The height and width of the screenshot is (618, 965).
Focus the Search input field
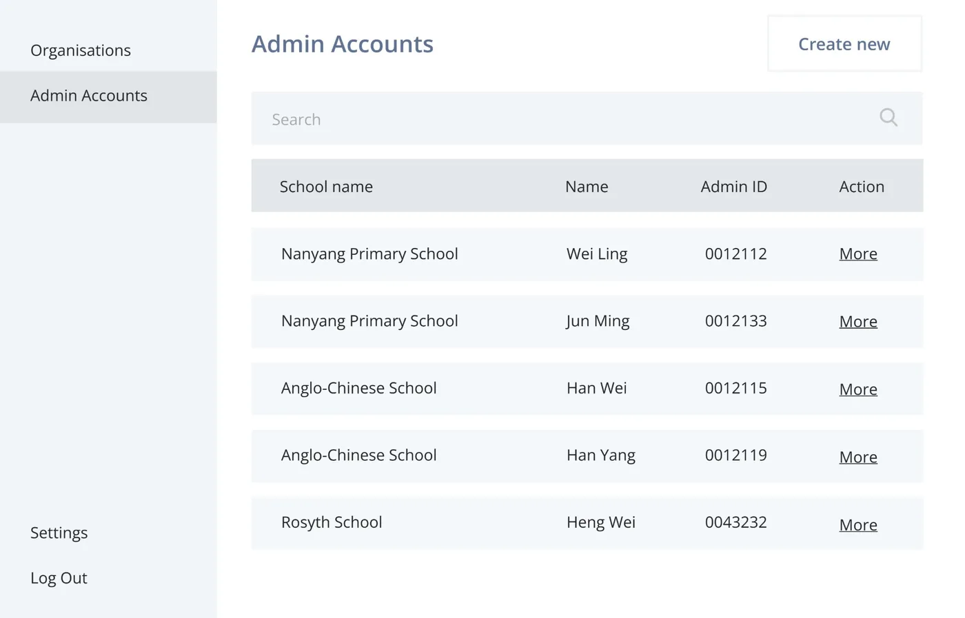[587, 119]
